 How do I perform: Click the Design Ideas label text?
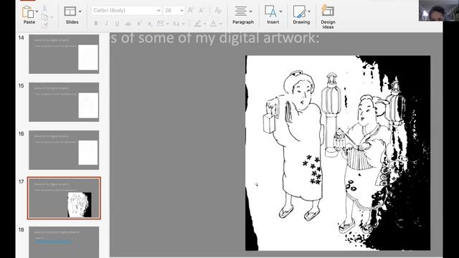tap(328, 24)
